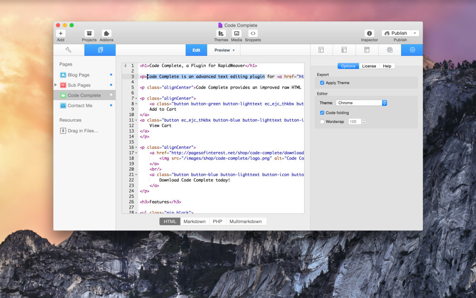Viewport: 476px width, 298px height.
Task: Disable the Code folding checkbox
Action: point(322,113)
